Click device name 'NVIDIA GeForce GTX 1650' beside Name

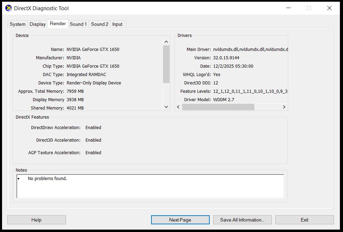[x=93, y=50]
